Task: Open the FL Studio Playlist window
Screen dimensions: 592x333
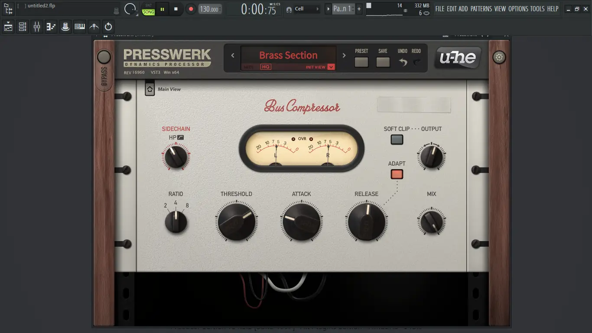Action: [8, 27]
